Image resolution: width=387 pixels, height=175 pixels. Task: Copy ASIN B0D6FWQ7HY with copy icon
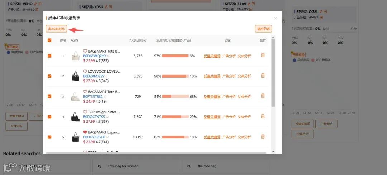(108, 56)
